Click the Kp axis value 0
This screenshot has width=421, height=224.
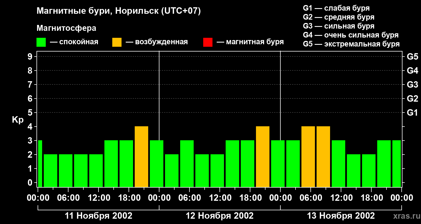pos(31,183)
